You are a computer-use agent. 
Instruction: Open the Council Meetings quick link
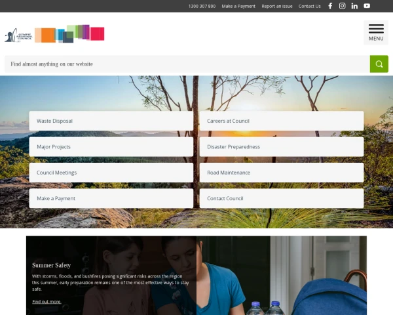click(x=111, y=173)
